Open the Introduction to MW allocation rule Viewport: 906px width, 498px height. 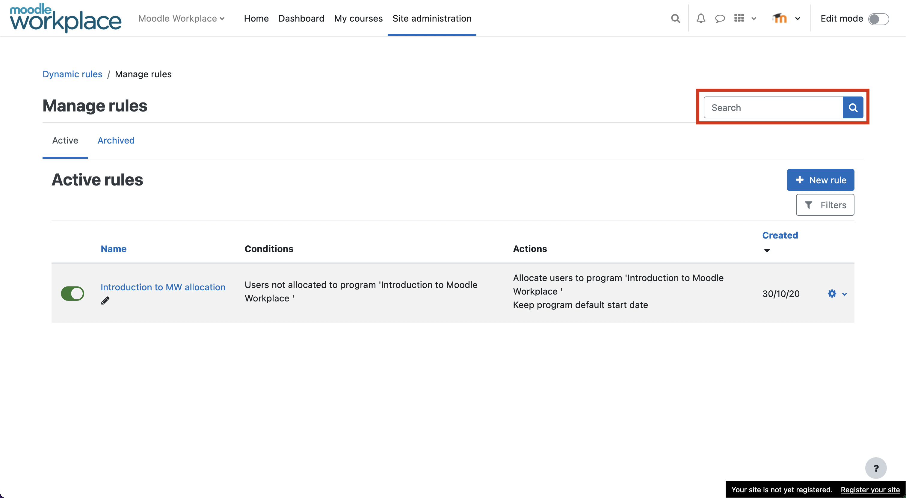pos(163,287)
